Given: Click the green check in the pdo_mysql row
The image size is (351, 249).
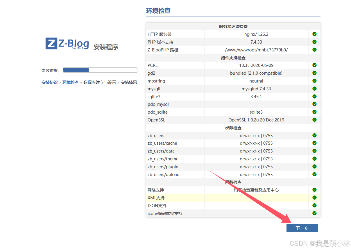Looking at the screenshot, I should point(314,104).
